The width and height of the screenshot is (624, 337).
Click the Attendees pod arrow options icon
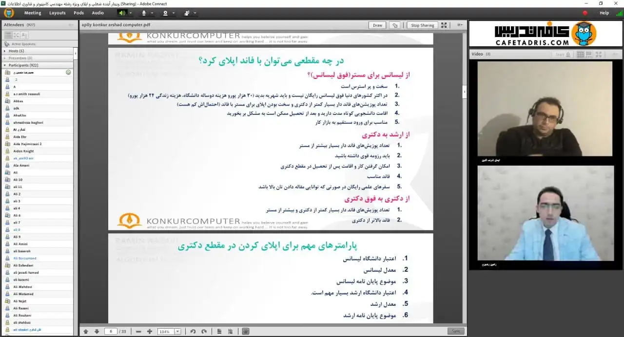click(x=71, y=24)
